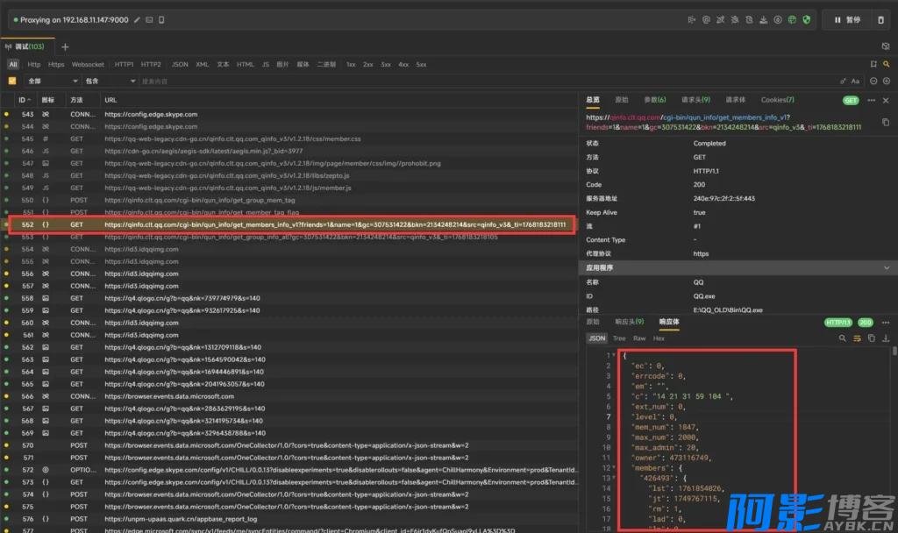
Task: Switch response view to Tree mode
Action: coord(619,338)
